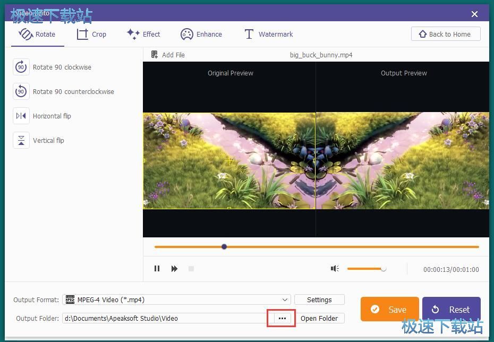Click 'Horizontal flip' label
Image resolution: width=494 pixels, height=342 pixels.
pyautogui.click(x=52, y=116)
